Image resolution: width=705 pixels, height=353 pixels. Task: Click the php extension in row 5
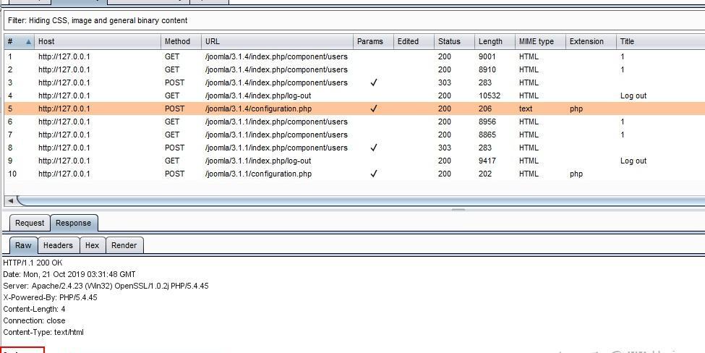tap(576, 109)
